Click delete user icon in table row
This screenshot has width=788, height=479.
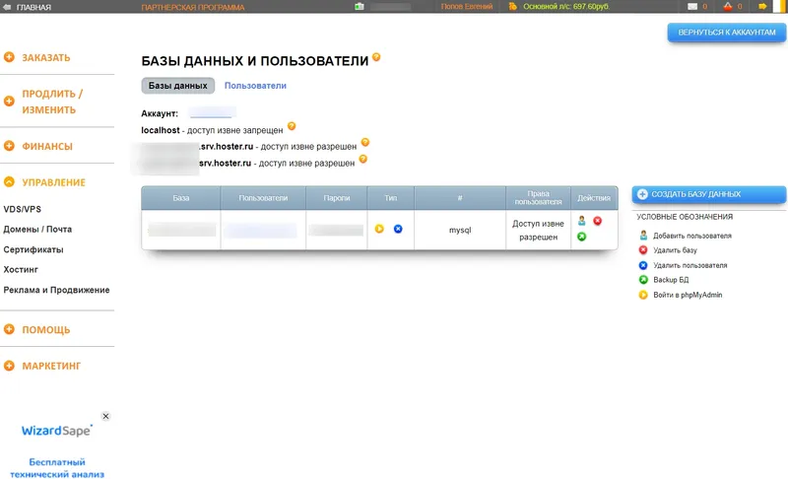click(398, 229)
